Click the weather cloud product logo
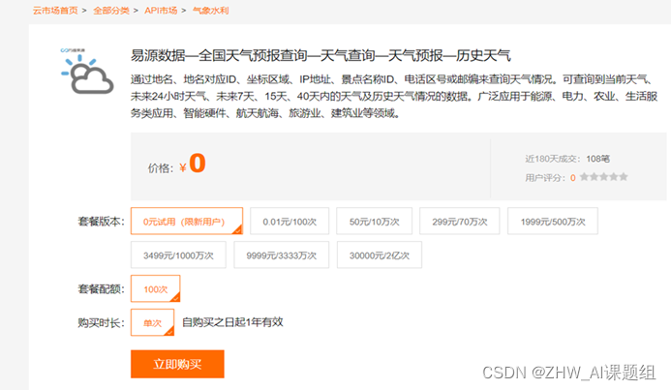Screen dimensions: 671x390 (x=87, y=72)
